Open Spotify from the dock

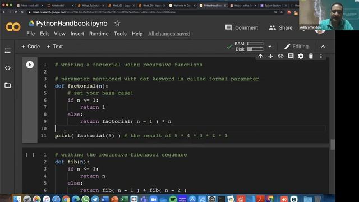click(x=173, y=199)
